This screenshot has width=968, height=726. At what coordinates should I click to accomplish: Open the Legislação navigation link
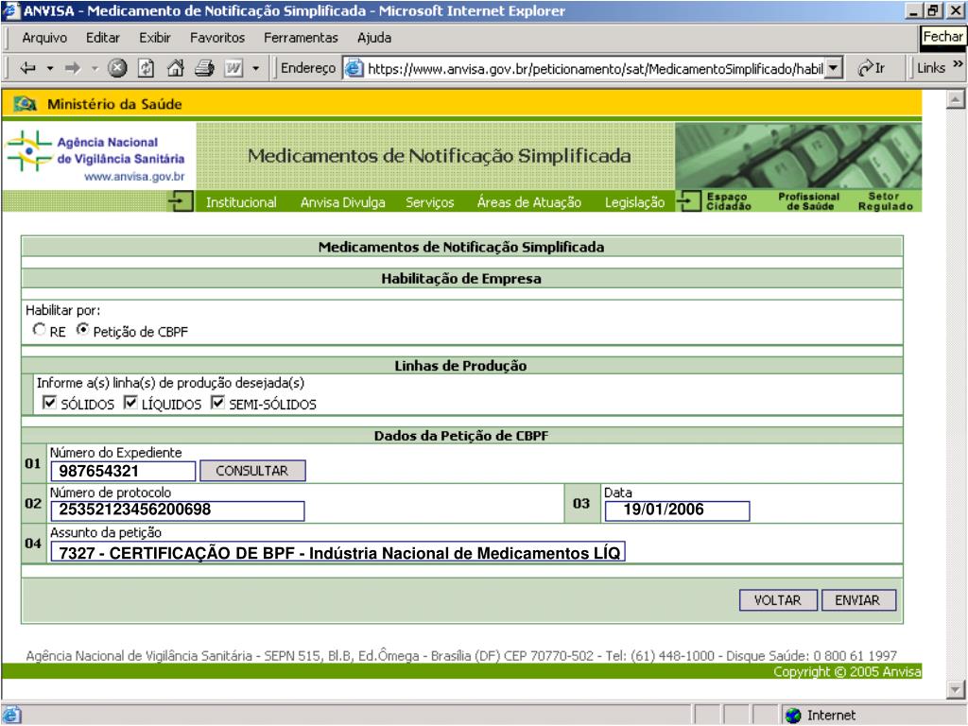pos(634,202)
